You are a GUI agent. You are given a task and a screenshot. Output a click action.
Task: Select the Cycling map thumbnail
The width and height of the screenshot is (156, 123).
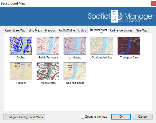click(21, 46)
